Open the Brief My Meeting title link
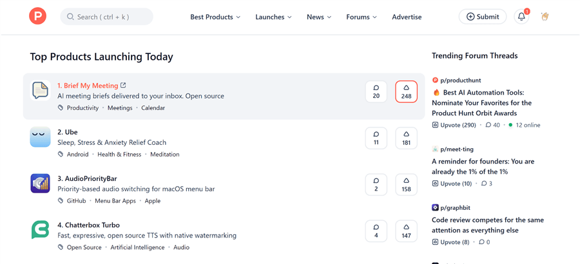 88,86
